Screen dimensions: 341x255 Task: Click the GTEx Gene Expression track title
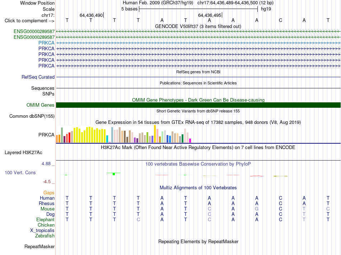coord(198,122)
